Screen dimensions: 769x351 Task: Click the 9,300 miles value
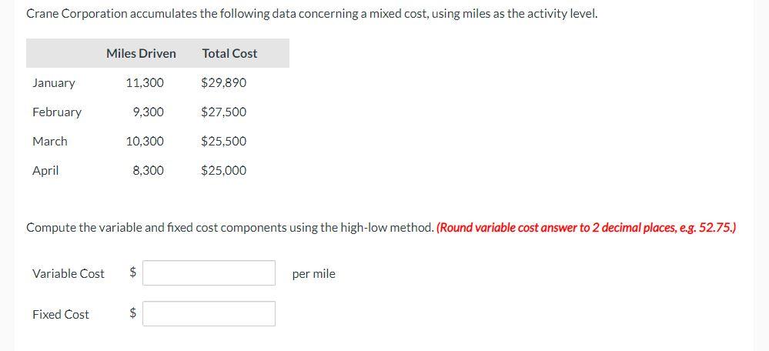coord(148,112)
